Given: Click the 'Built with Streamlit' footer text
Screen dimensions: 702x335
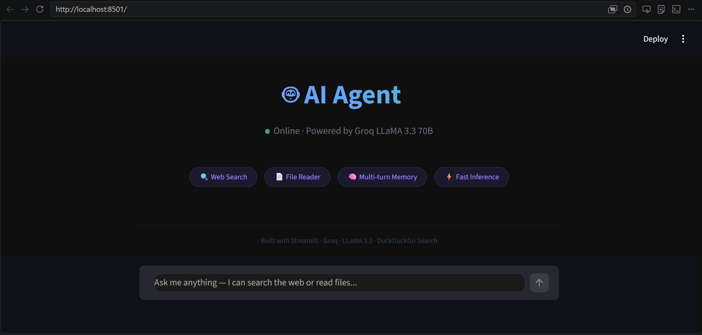Looking at the screenshot, I should (x=290, y=241).
